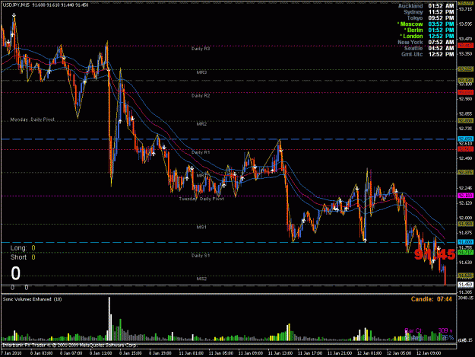The width and height of the screenshot is (475, 357).
Task: Click the 92.855 price axis label
Action: (x=466, y=113)
